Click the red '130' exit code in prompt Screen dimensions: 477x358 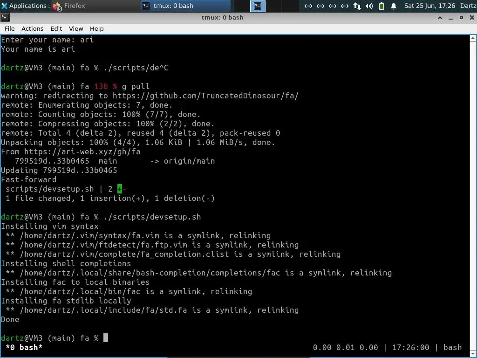tap(101, 86)
